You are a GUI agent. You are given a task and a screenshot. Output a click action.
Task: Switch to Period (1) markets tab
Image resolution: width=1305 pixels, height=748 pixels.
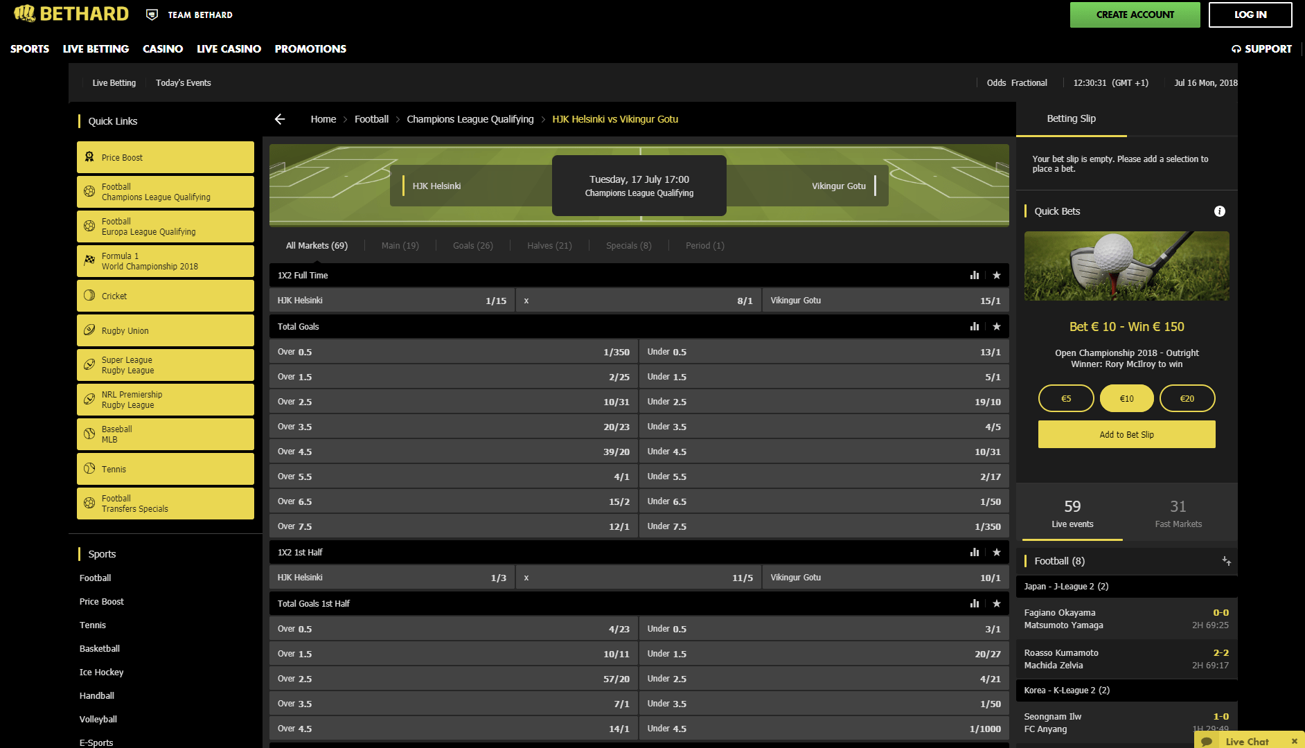tap(705, 246)
